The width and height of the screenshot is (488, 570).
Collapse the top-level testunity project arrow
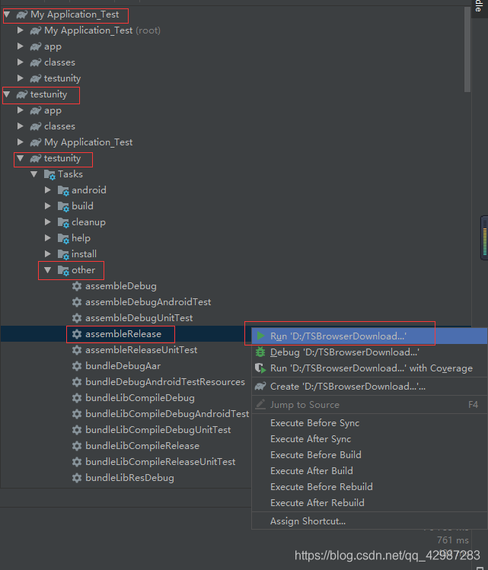pos(7,94)
